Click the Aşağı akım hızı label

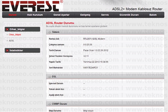pyautogui.click(x=56, y=95)
